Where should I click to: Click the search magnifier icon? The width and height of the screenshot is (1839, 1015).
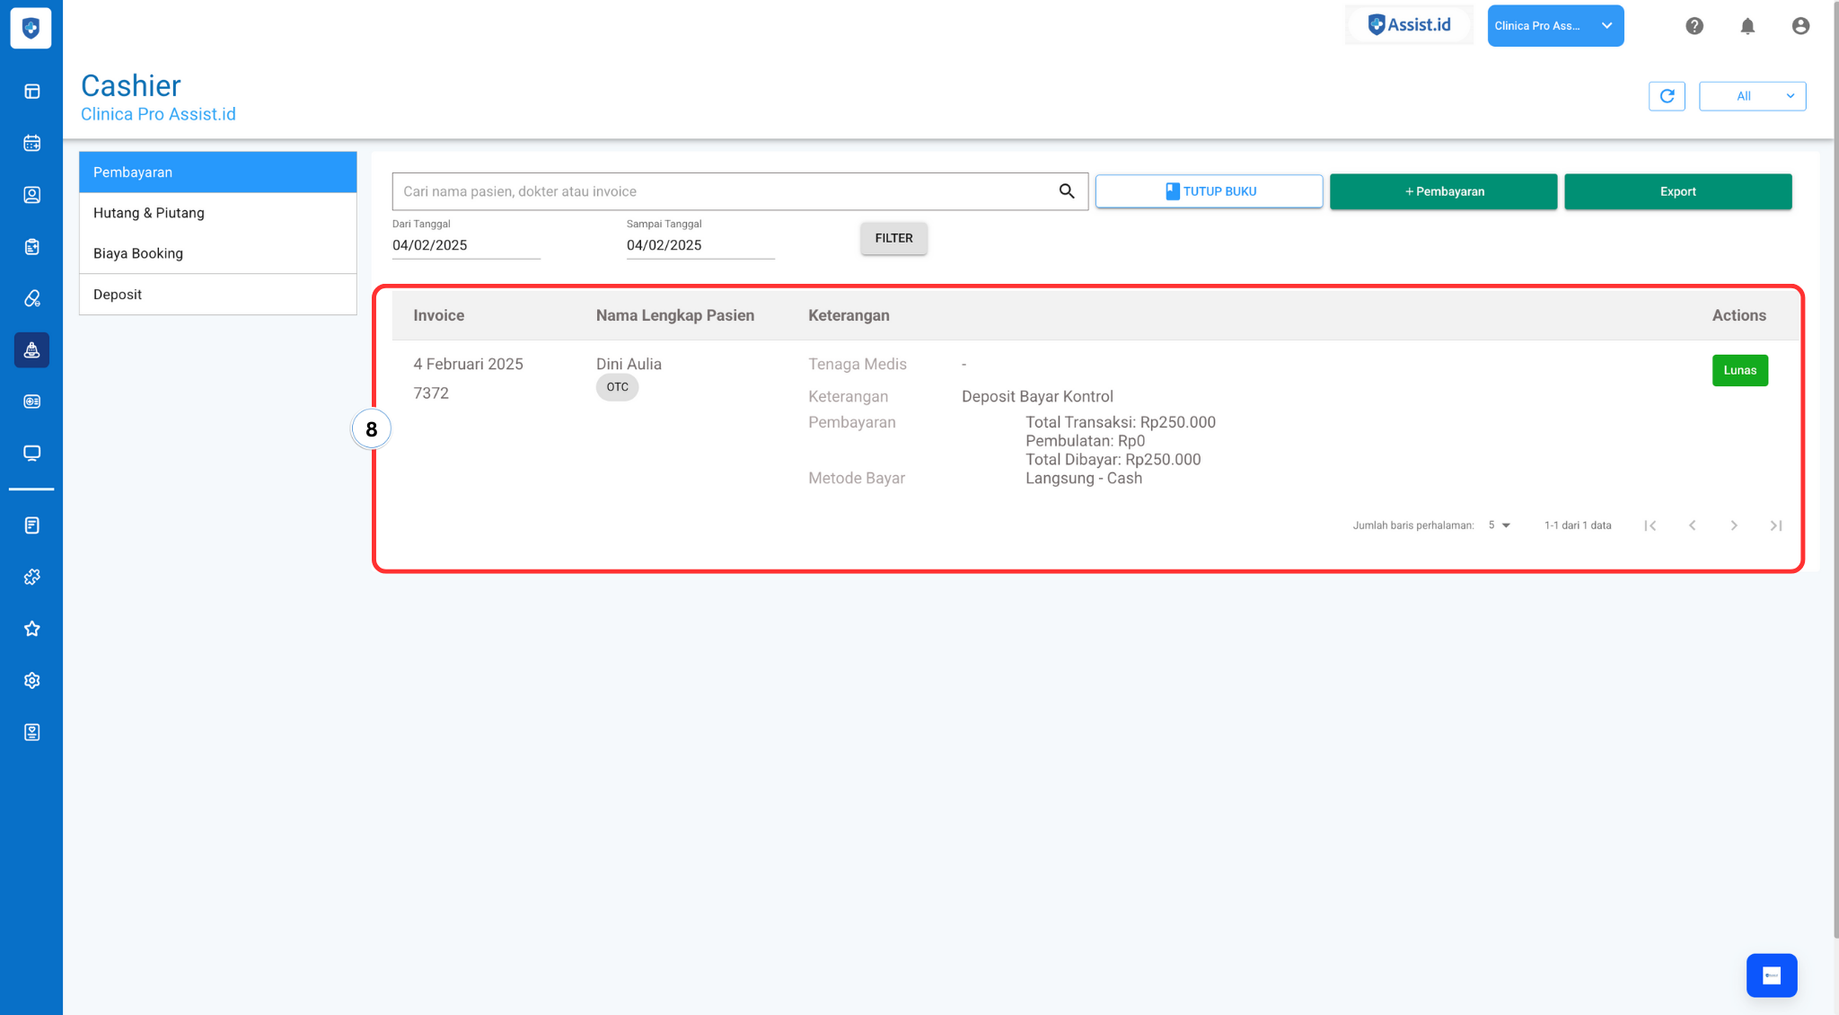1067,191
